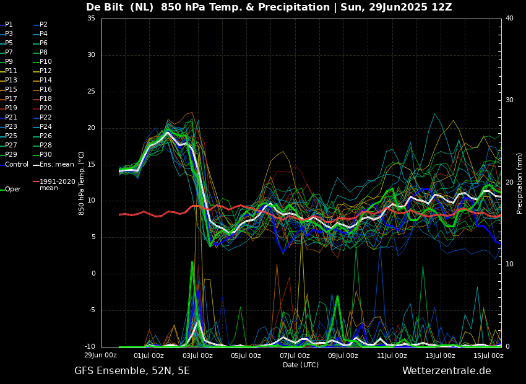
Task: Click the 850 hPa Temp. (°C) axis title
Action: click(x=81, y=183)
